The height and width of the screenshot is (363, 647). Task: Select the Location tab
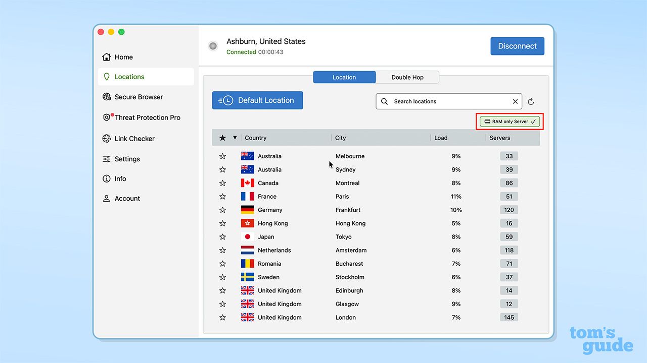click(x=344, y=77)
